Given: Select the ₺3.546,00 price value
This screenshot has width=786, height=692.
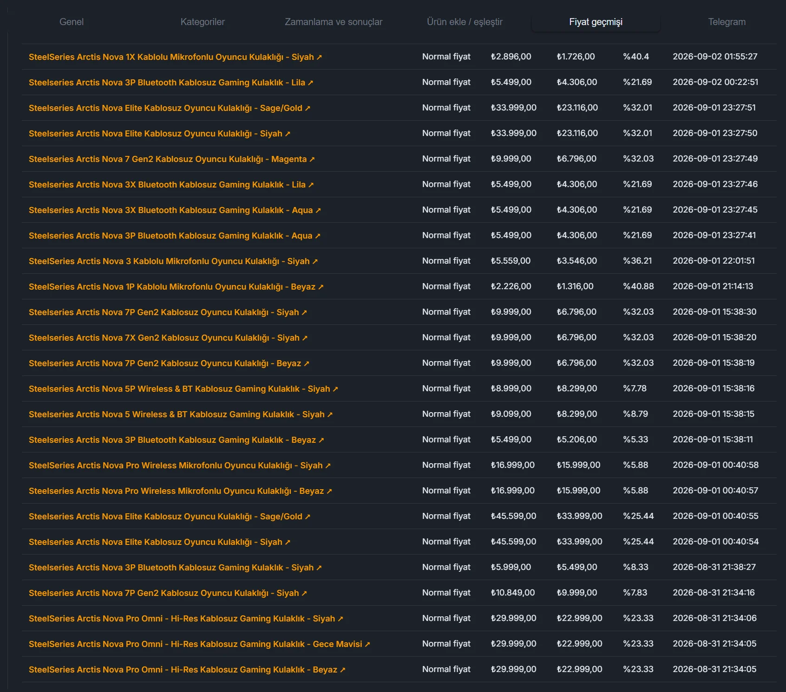Looking at the screenshot, I should pos(577,261).
